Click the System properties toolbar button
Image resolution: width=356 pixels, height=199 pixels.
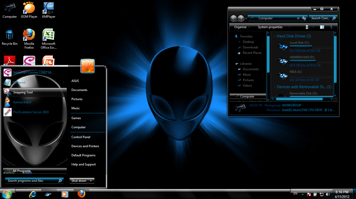270,27
